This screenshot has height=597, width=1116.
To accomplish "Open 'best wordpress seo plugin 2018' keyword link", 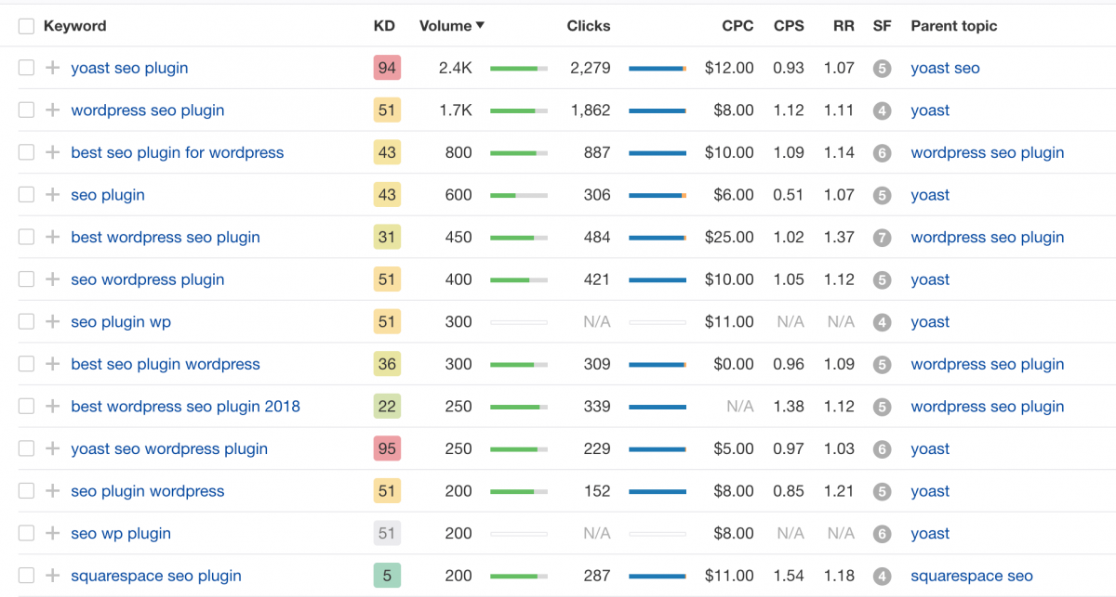I will [x=185, y=407].
